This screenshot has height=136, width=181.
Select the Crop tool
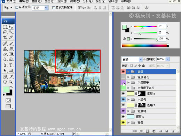[x=5, y=37]
